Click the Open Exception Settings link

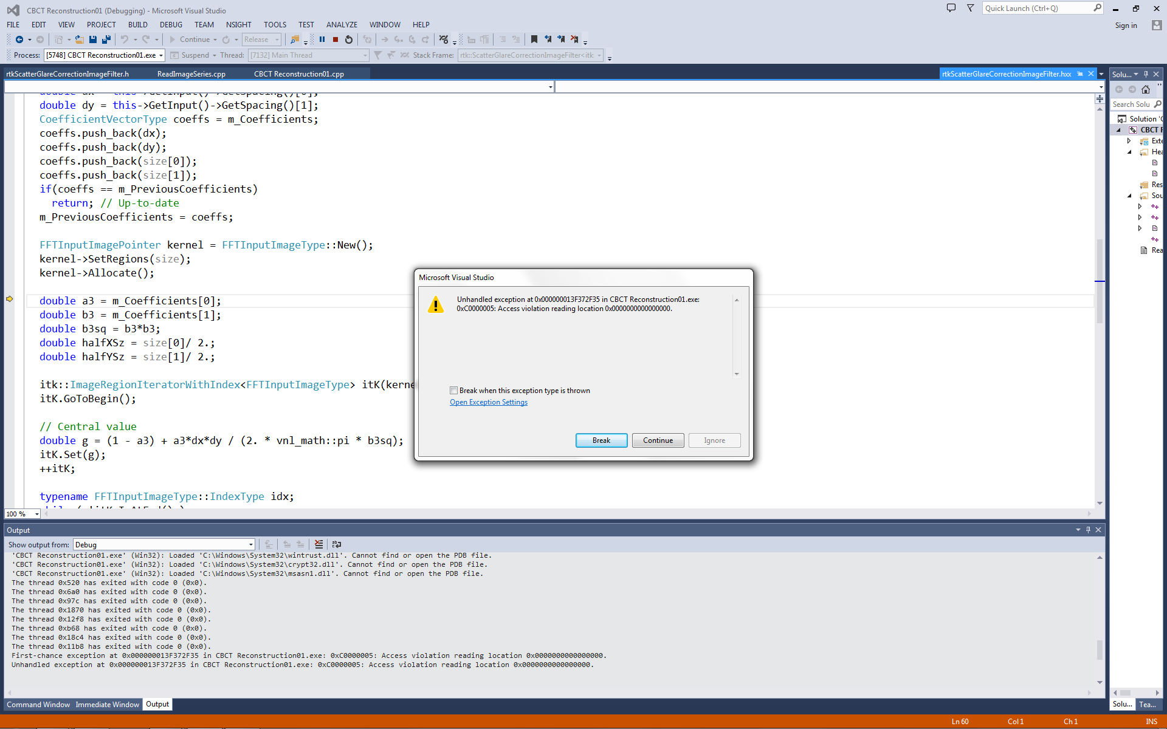[x=489, y=402]
